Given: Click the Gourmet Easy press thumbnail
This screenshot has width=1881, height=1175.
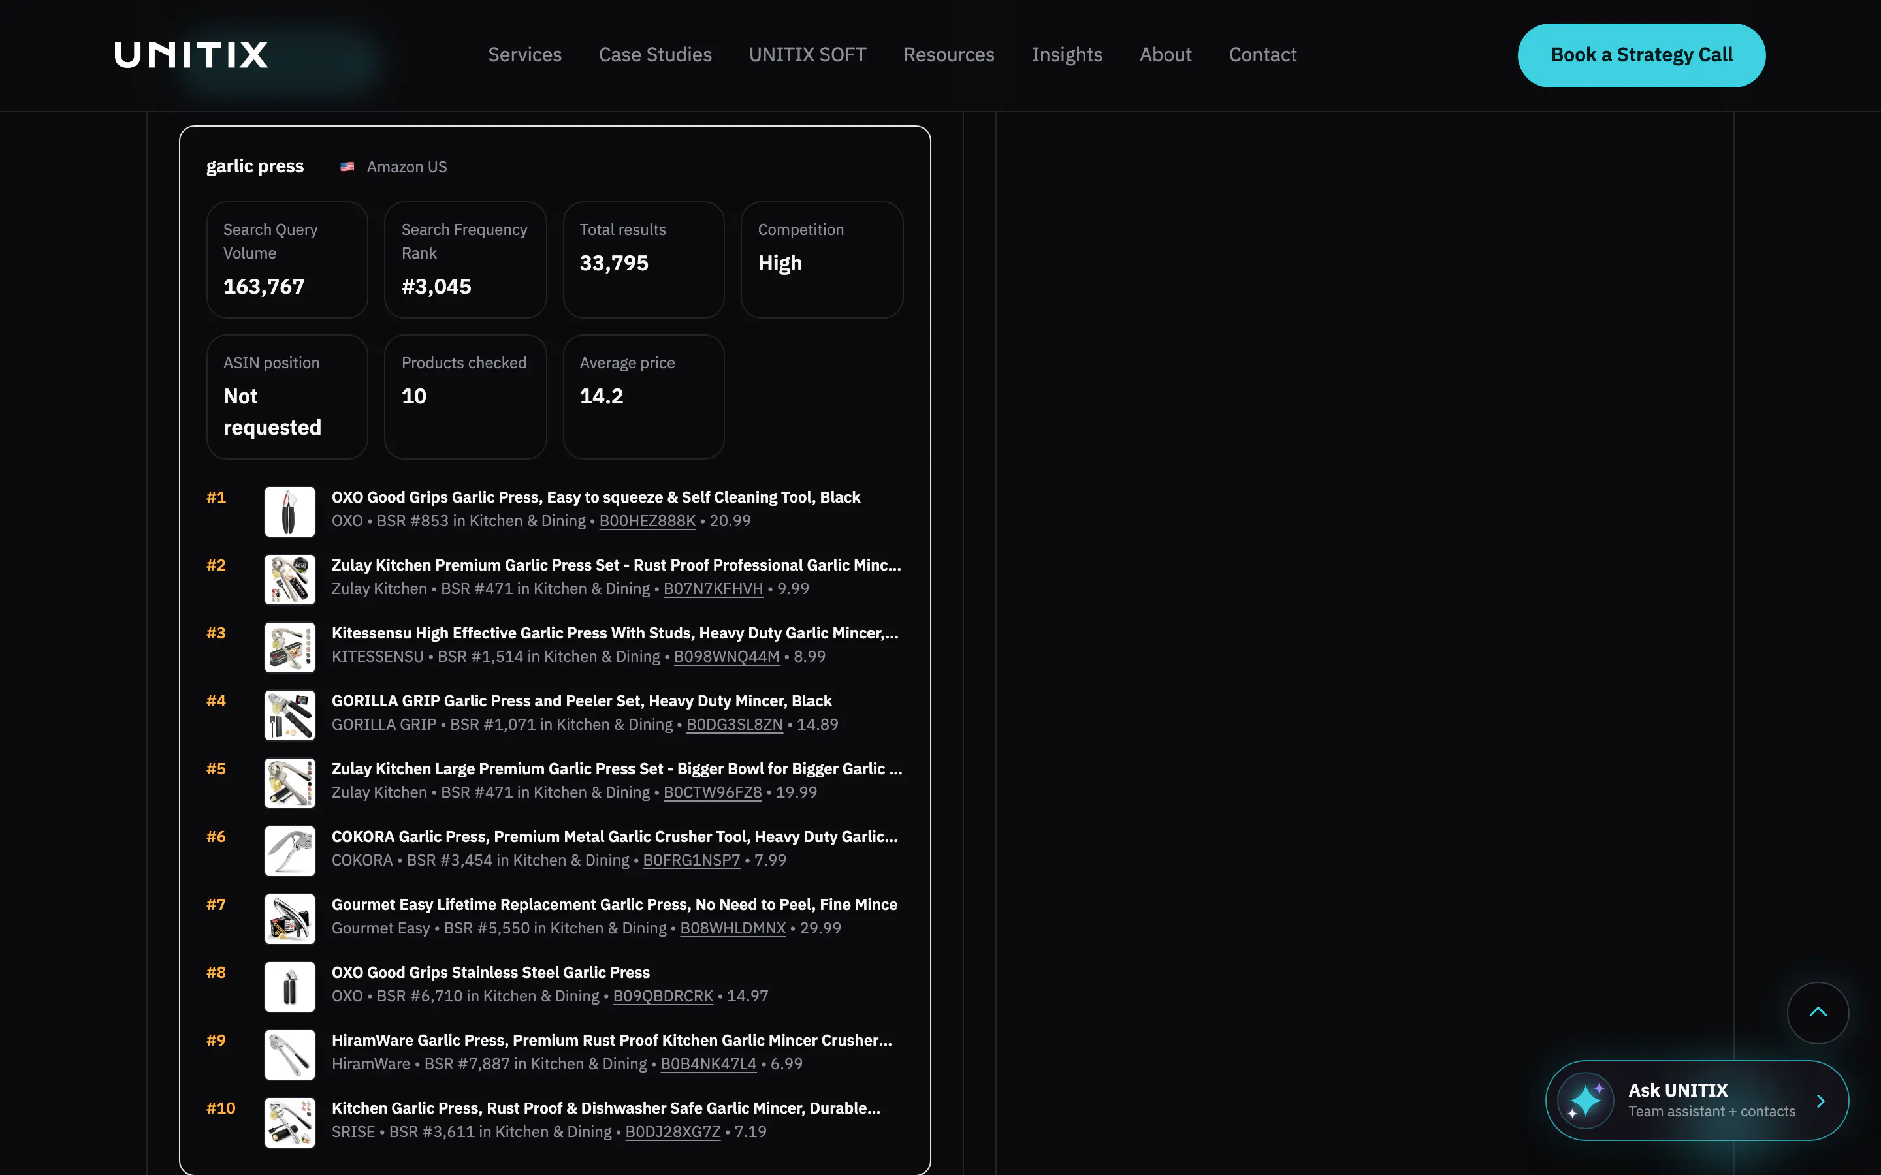Looking at the screenshot, I should (x=290, y=918).
